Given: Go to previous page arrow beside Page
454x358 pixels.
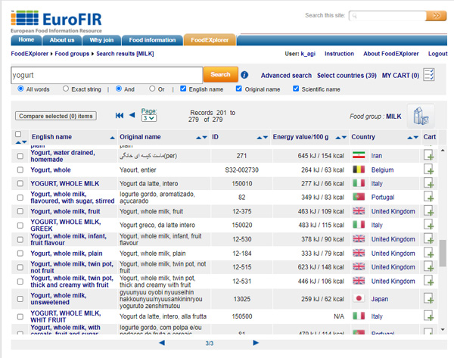Looking at the screenshot, I should (x=132, y=115).
